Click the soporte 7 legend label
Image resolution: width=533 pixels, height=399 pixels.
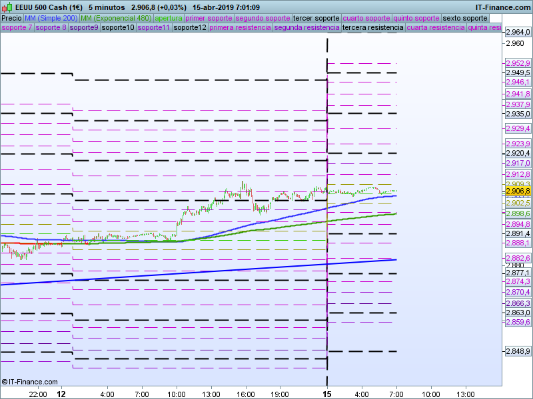coord(17,27)
